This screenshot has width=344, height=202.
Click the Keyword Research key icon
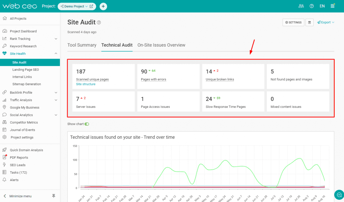click(4, 46)
